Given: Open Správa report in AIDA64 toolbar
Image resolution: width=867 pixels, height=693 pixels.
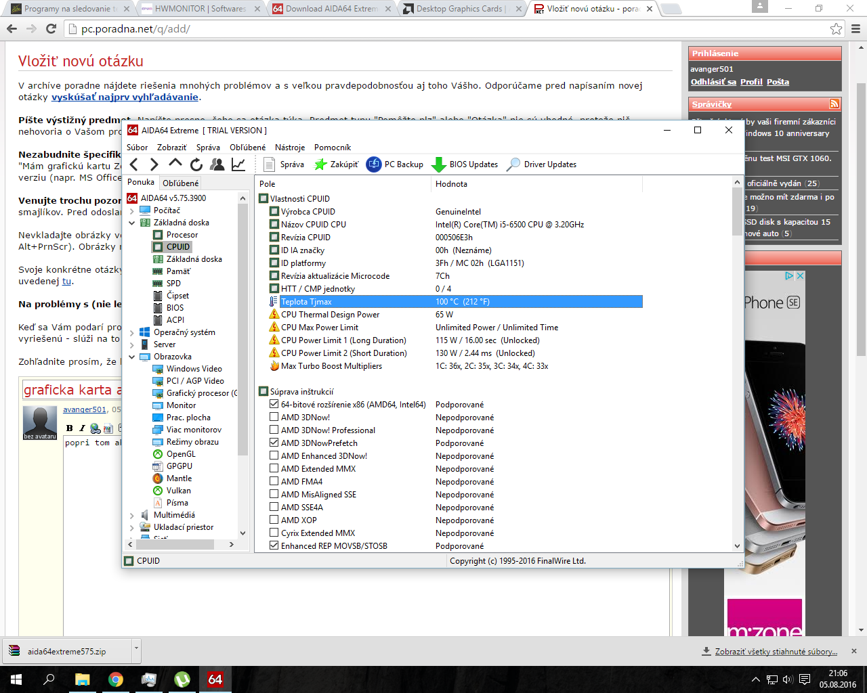Looking at the screenshot, I should (x=283, y=164).
